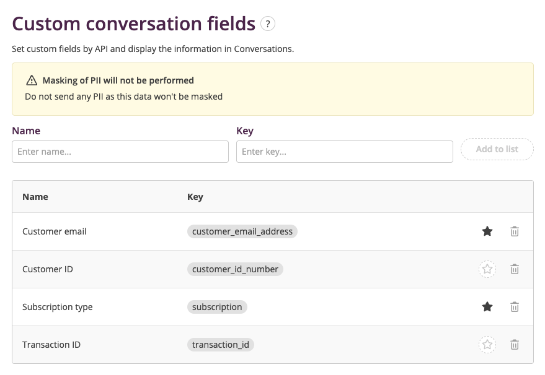This screenshot has width=545, height=375.
Task: Delete the Customer email row
Action: (515, 231)
